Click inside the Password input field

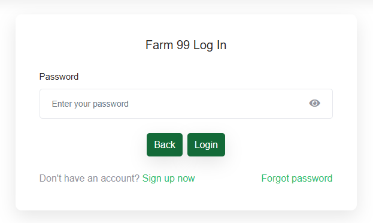(x=186, y=104)
